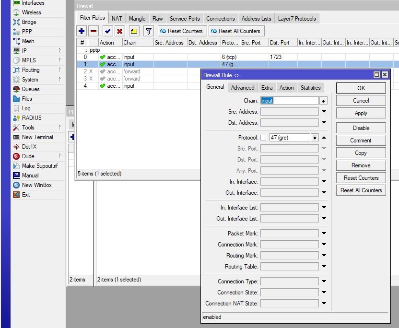Open Wireless from the sidebar
This screenshot has height=328, width=399.
pos(31,12)
